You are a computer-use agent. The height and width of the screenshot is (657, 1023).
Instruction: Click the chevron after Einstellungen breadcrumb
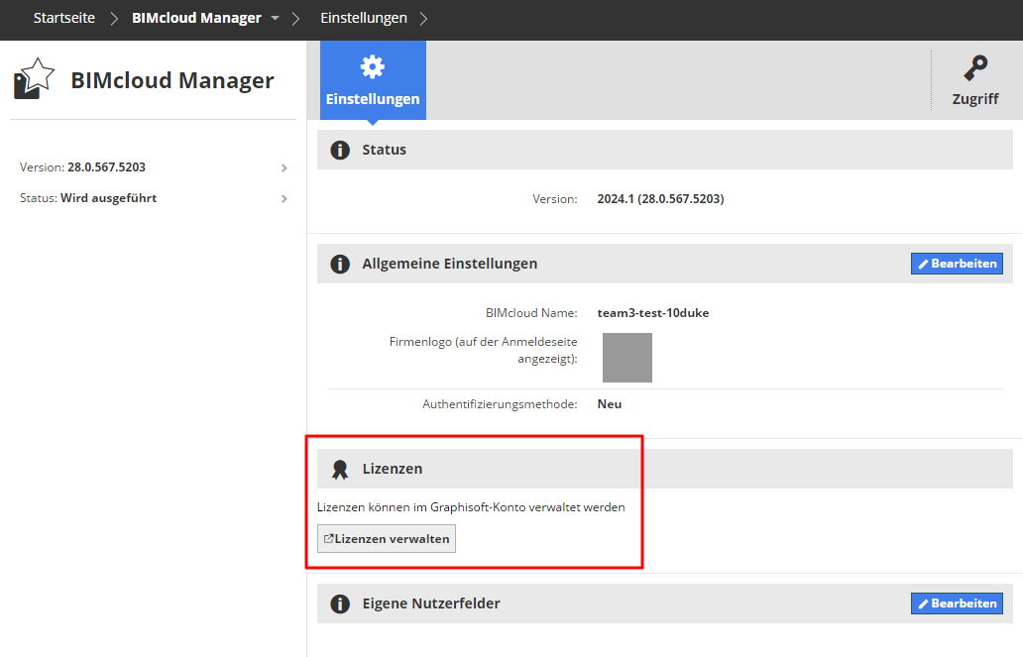(x=425, y=19)
